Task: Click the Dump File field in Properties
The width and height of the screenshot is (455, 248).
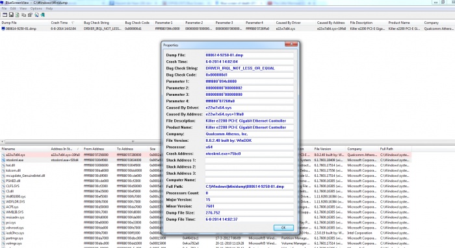Action: click(249, 55)
